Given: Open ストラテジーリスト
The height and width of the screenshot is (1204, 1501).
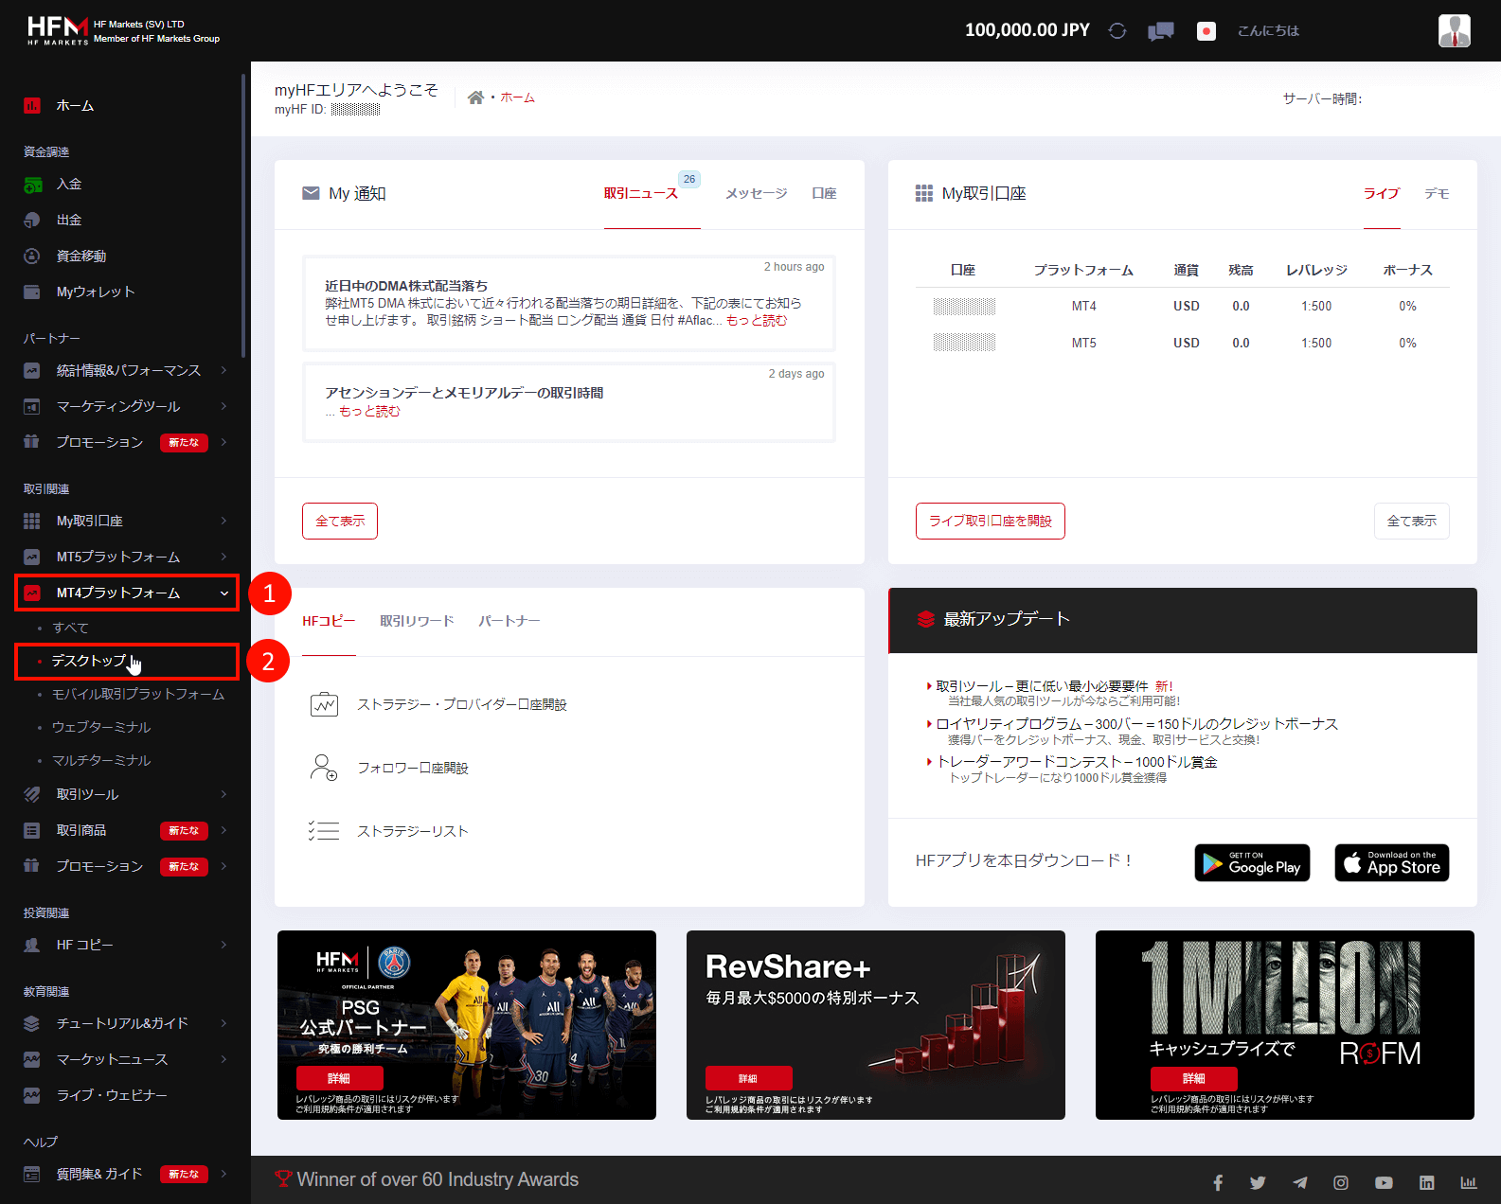Looking at the screenshot, I should point(412,831).
